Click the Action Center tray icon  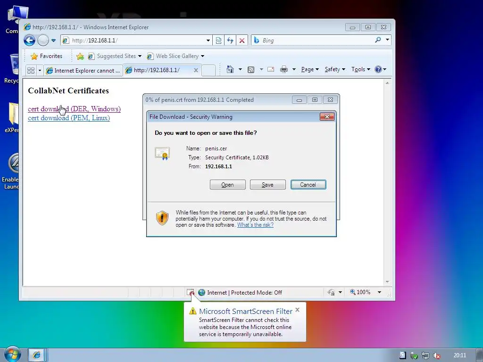[403, 355]
